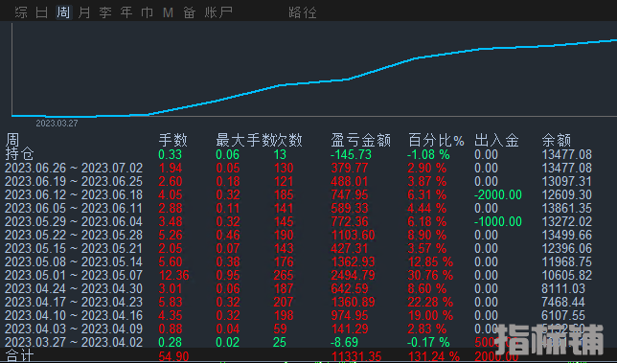Click the 265 trade count value

pyautogui.click(x=284, y=275)
